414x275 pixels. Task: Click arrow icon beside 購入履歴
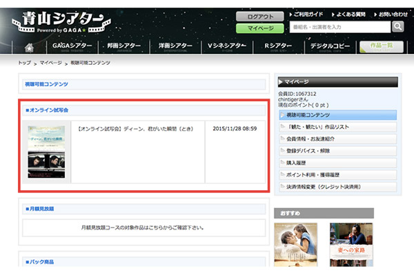click(x=283, y=163)
